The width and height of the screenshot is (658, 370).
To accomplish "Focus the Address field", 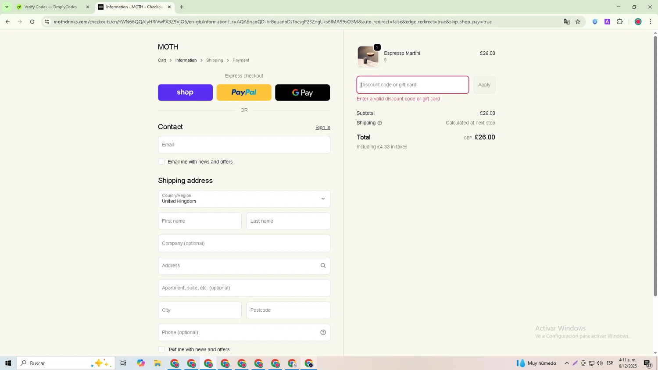I will 244,266.
